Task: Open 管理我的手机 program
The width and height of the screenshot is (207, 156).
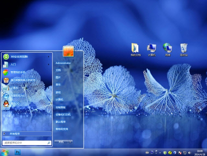Action: (18, 72)
